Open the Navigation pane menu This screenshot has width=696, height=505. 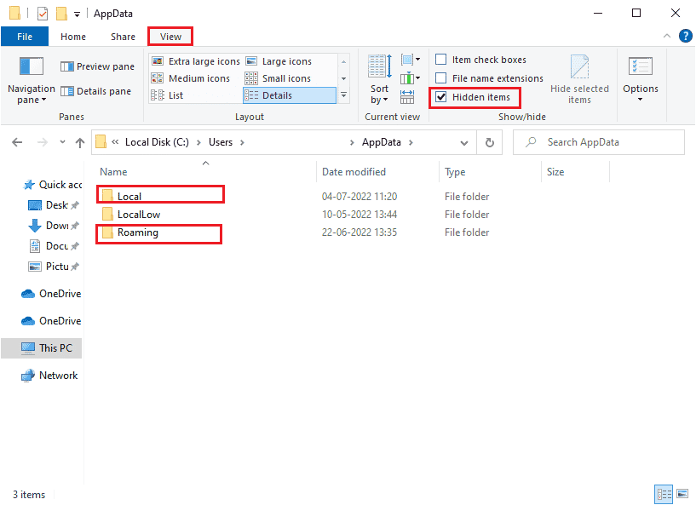[31, 82]
